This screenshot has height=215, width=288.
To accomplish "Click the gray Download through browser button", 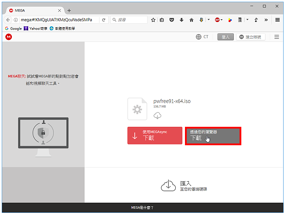I will (x=213, y=136).
